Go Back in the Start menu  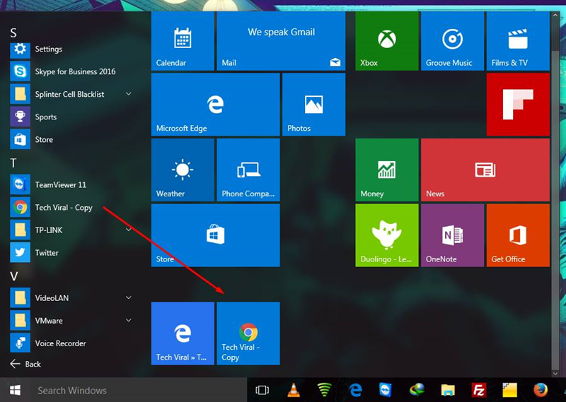pyautogui.click(x=25, y=364)
